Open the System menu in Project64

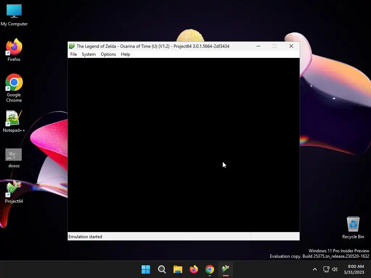89,54
